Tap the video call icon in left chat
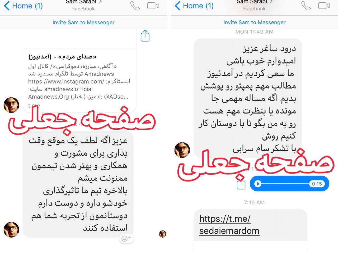The width and height of the screenshot is (338, 254). pos(153,6)
